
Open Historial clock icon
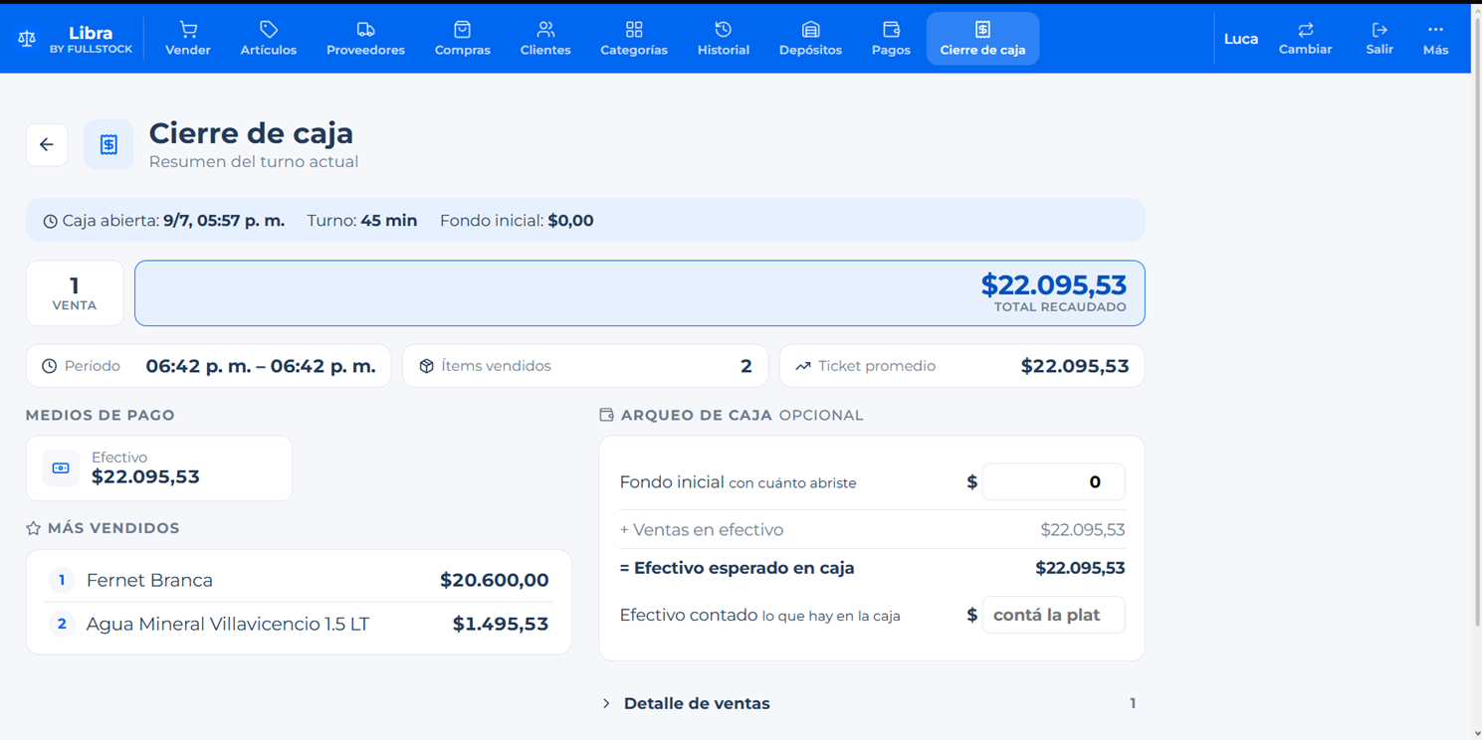click(x=724, y=30)
